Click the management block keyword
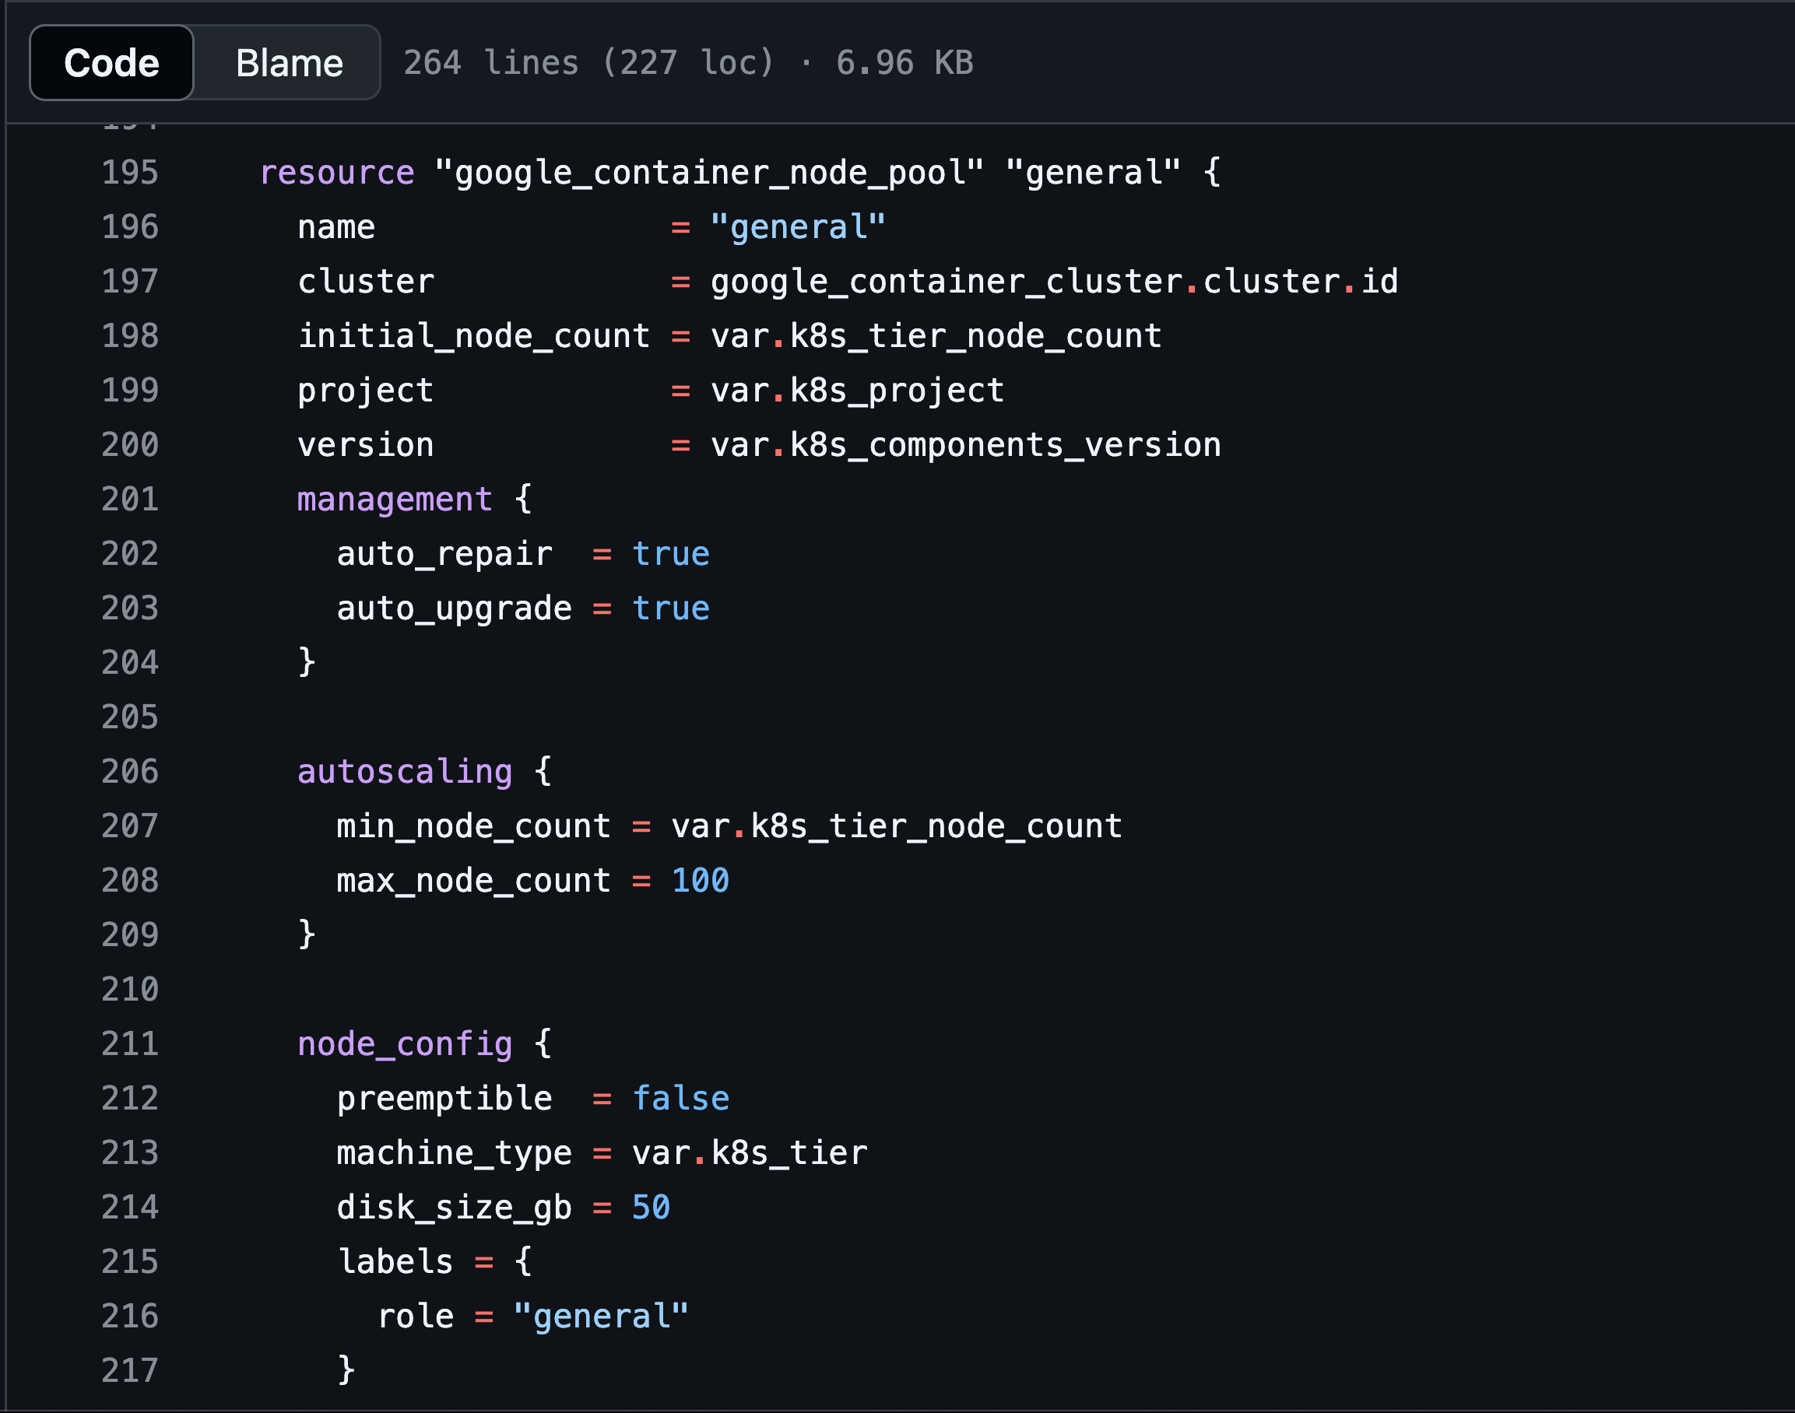The width and height of the screenshot is (1795, 1413). (394, 498)
